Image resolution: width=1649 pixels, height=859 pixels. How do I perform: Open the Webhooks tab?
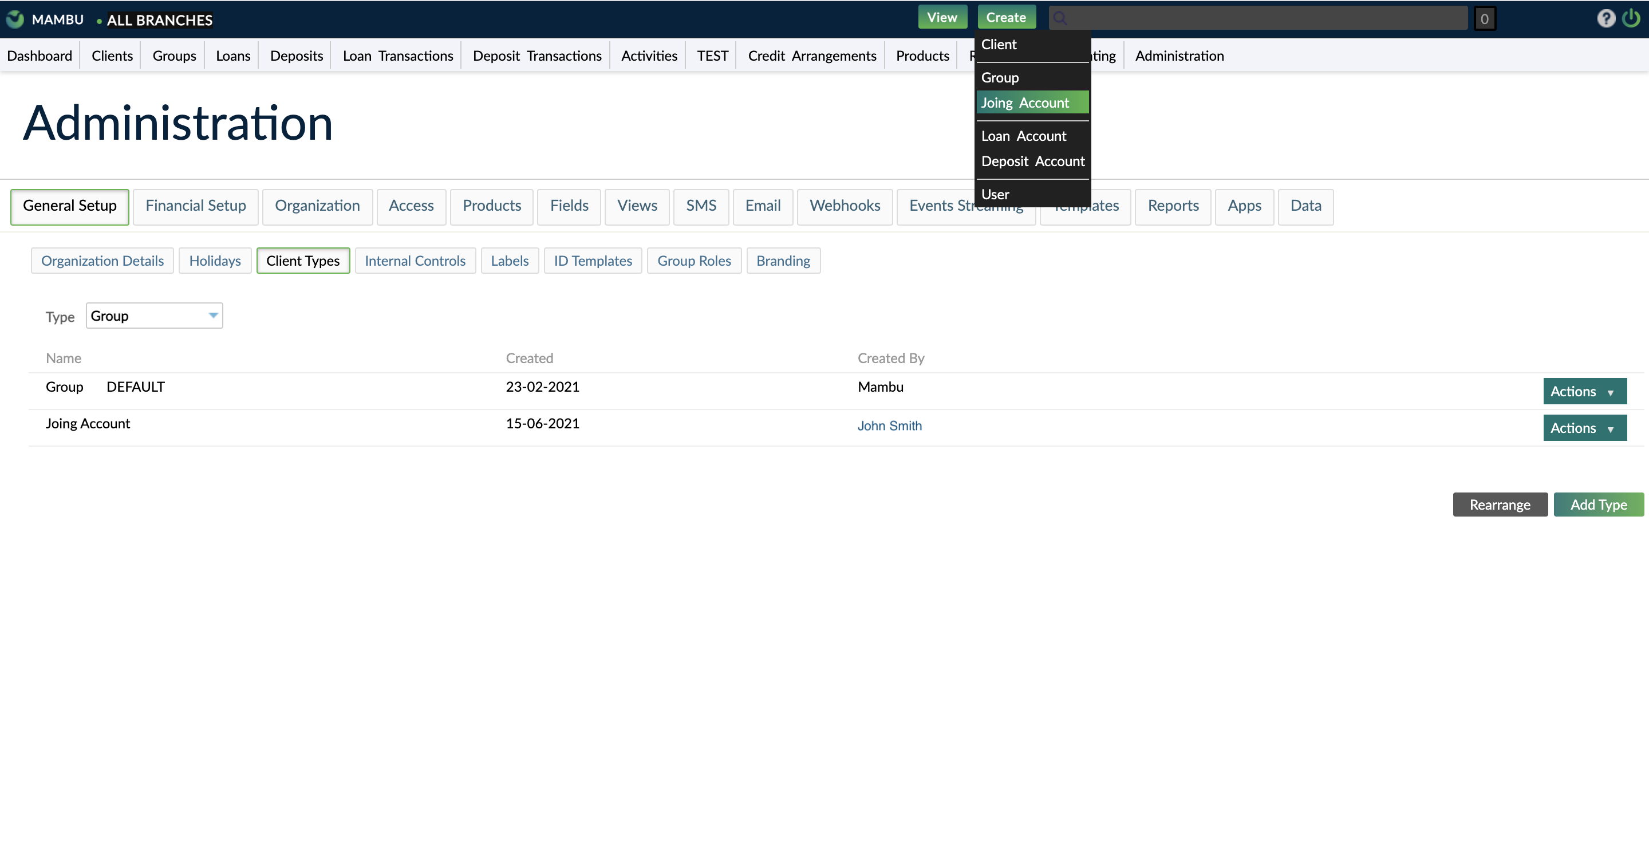pos(845,206)
